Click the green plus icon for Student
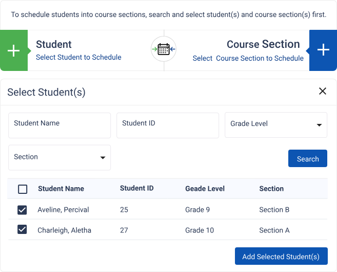 14,50
